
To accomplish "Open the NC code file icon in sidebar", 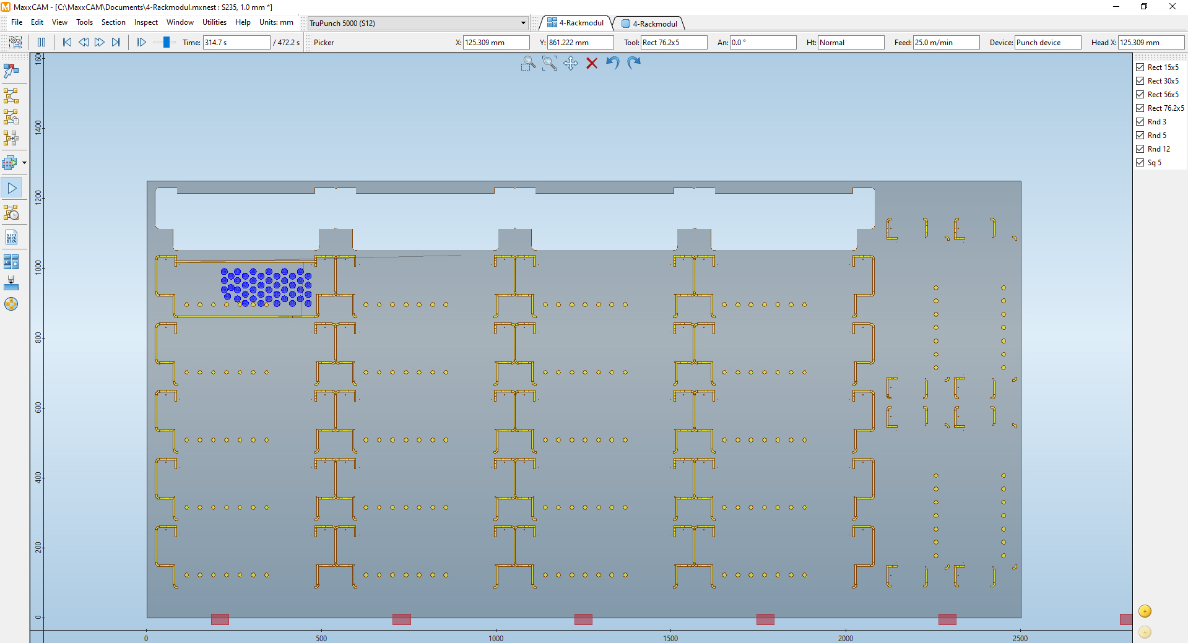I will [x=11, y=238].
